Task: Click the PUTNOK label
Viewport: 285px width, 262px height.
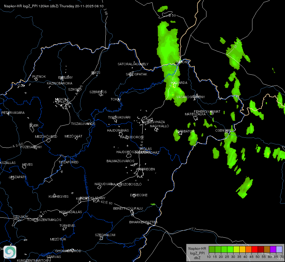Action: pos(39,77)
